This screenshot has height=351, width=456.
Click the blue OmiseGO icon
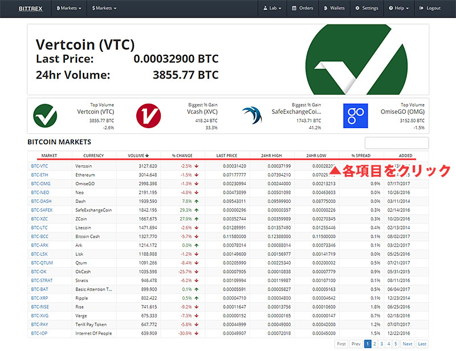pyautogui.click(x=355, y=116)
